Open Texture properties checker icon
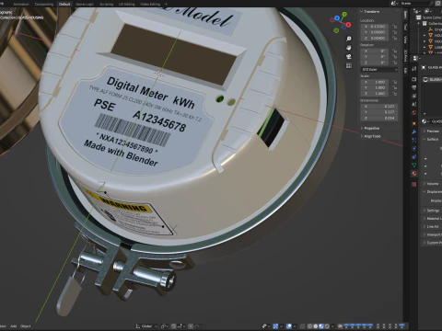The width and height of the screenshot is (442, 331). click(x=414, y=184)
